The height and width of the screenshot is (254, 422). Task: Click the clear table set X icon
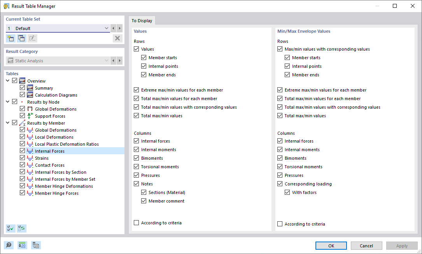[x=117, y=38]
